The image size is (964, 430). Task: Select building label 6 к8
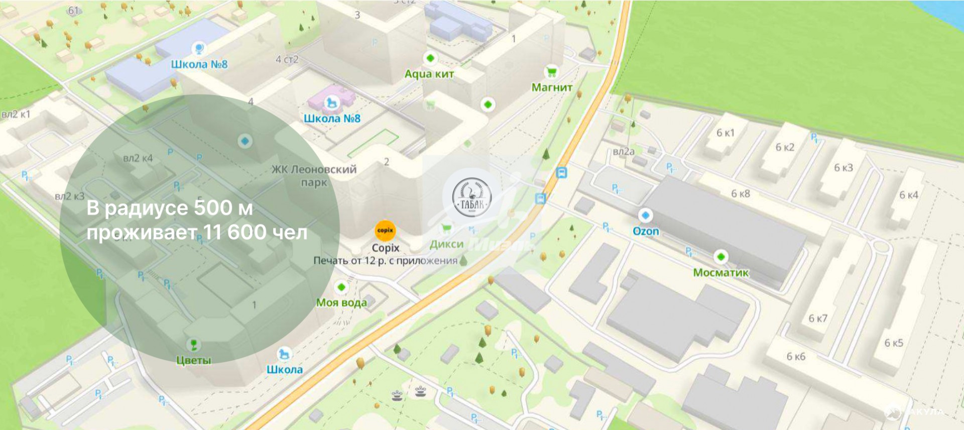pyautogui.click(x=741, y=193)
